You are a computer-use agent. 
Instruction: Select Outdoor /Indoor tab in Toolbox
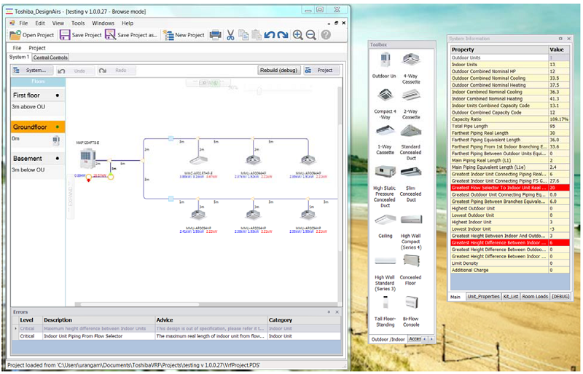(388, 339)
